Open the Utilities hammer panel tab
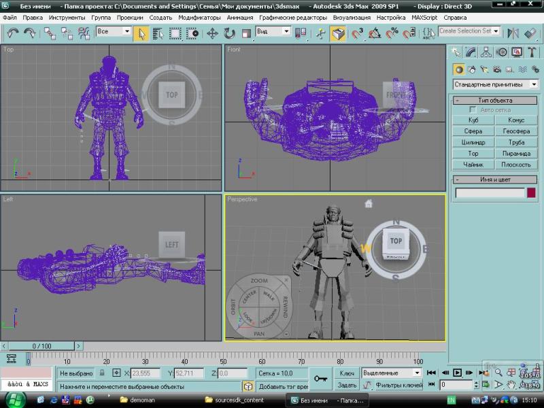 [531, 52]
